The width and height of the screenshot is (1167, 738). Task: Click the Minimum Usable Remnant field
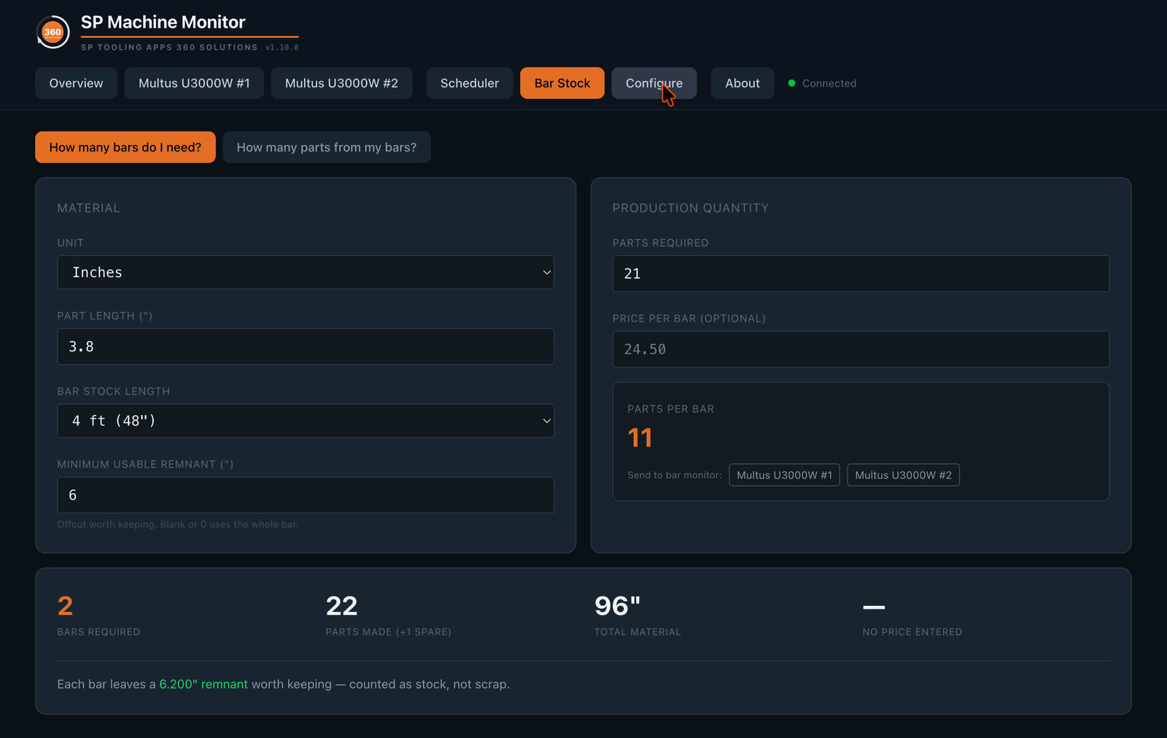[x=306, y=495]
